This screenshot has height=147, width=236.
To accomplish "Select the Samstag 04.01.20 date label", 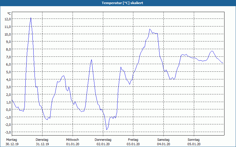I will [163, 142].
